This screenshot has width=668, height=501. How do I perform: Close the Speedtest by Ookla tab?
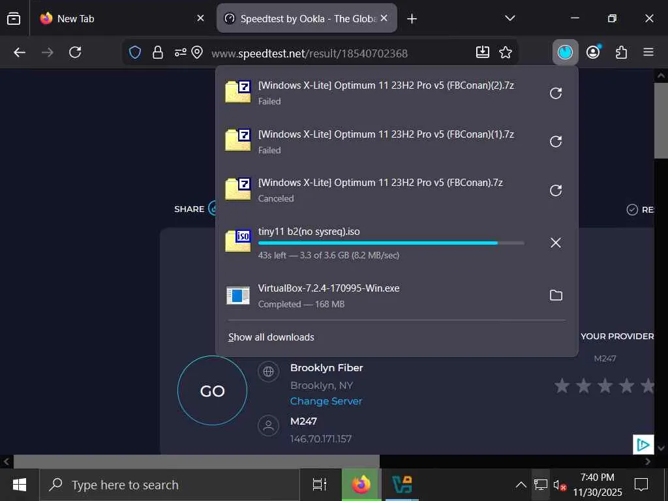[x=384, y=18]
